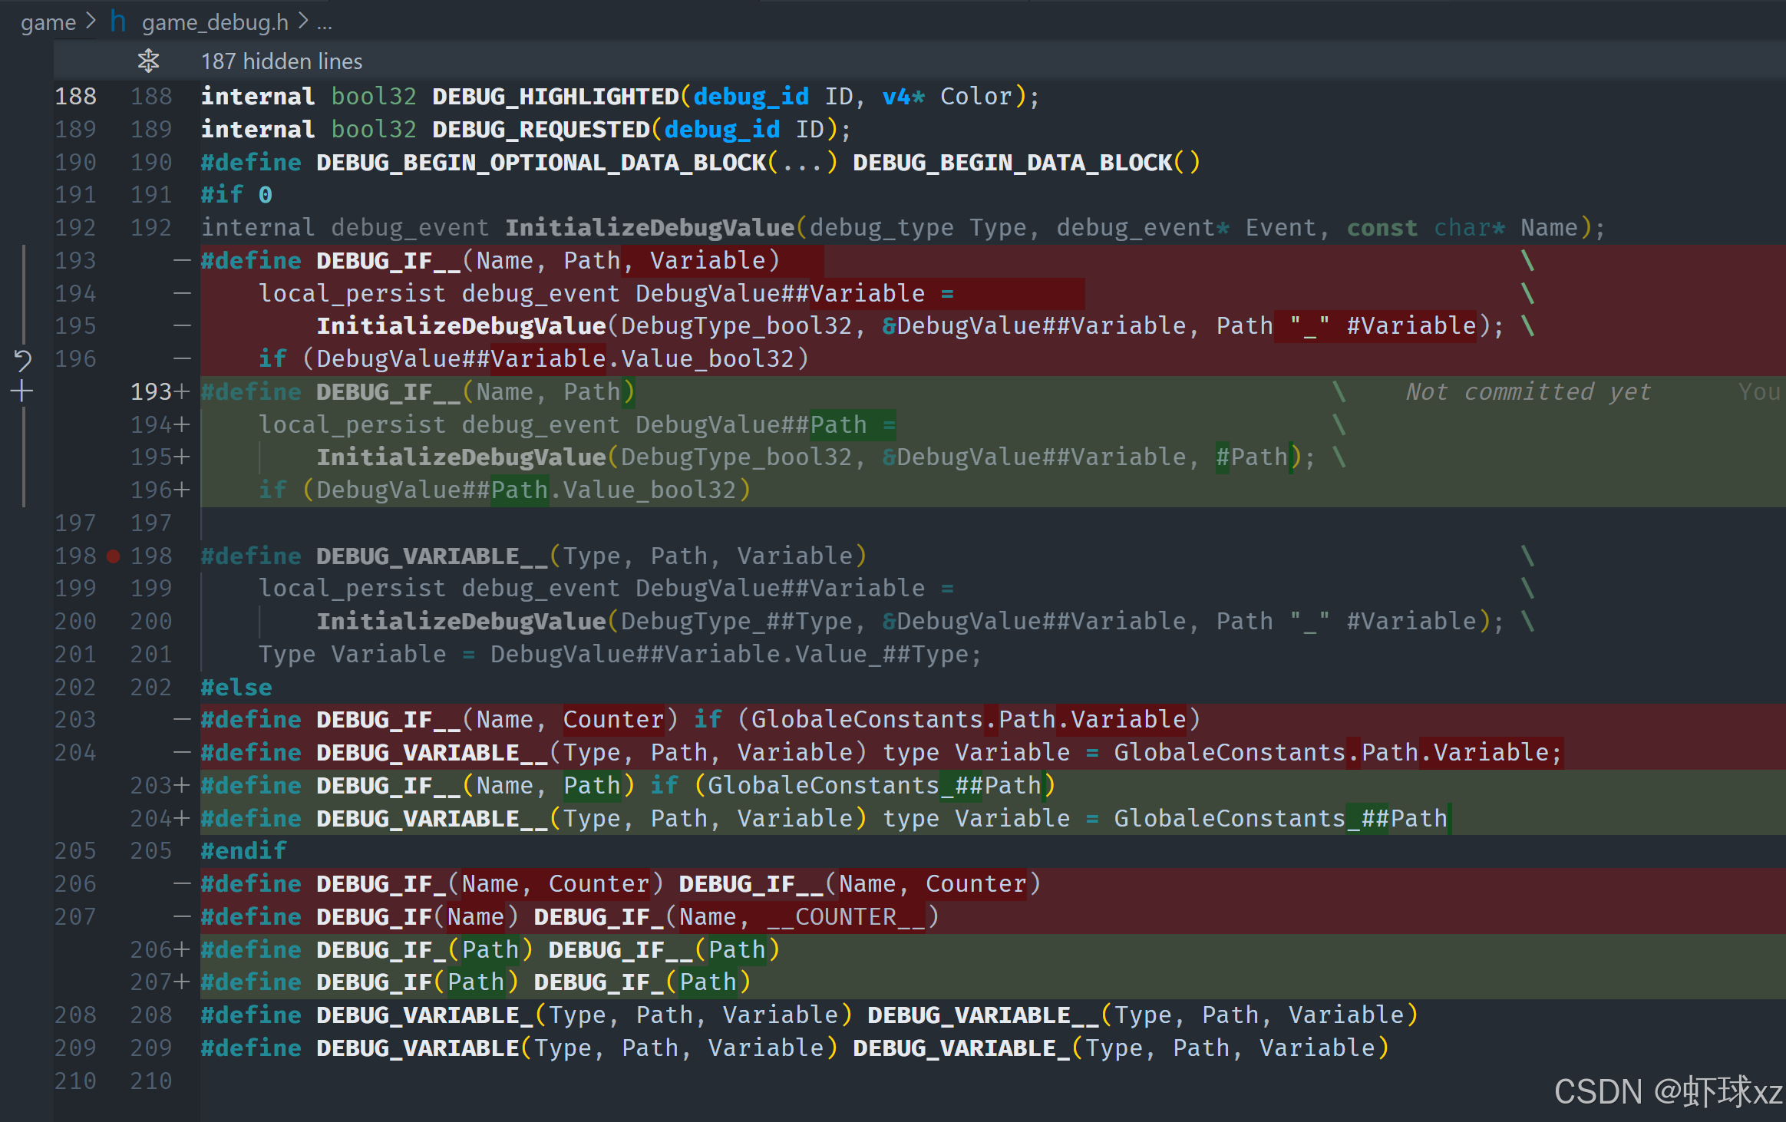The image size is (1786, 1122).
Task: Click the InitializeDebugValue function name on line 192
Action: 649,228
